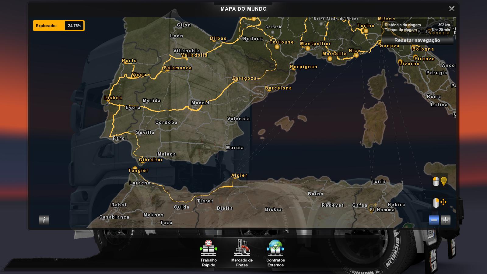487x274 pixels.
Task: Click the Larache label on map
Action: point(140,183)
